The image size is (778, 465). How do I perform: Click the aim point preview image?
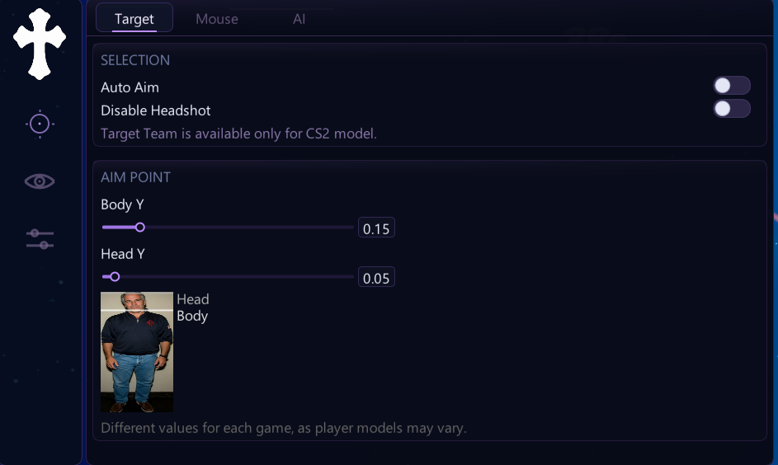click(x=137, y=352)
